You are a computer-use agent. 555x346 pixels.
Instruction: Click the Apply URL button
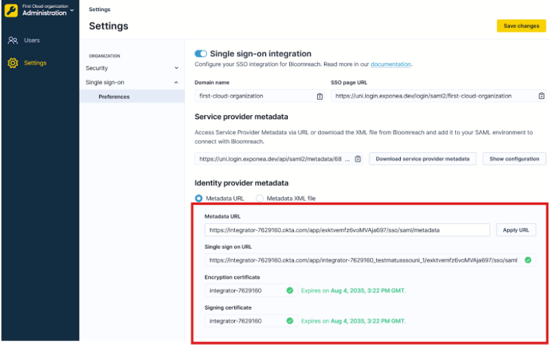[x=516, y=230]
